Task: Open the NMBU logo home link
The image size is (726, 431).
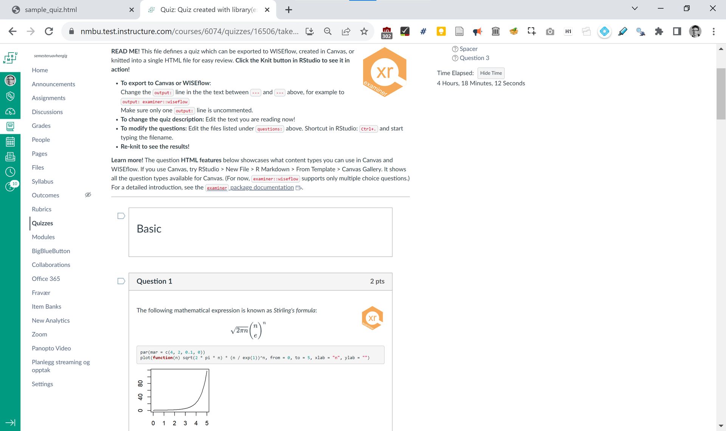Action: tap(10, 57)
